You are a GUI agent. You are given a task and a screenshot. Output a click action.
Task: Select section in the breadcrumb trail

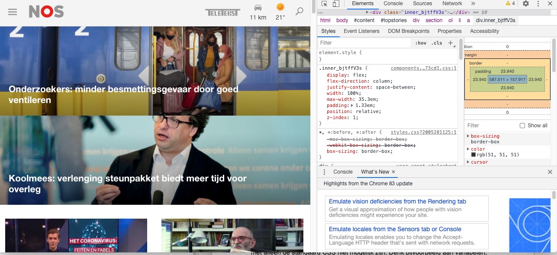[434, 20]
